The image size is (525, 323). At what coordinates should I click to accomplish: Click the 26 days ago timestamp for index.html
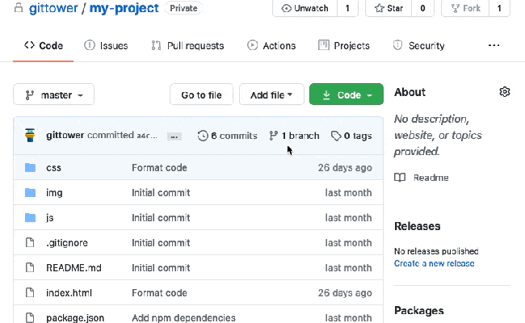(345, 293)
